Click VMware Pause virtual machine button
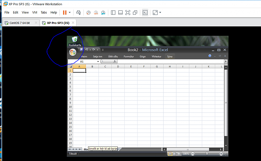The width and height of the screenshot is (261, 161). coord(65,12)
